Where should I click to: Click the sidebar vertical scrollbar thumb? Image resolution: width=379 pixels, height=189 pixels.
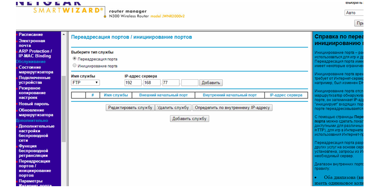(64, 109)
